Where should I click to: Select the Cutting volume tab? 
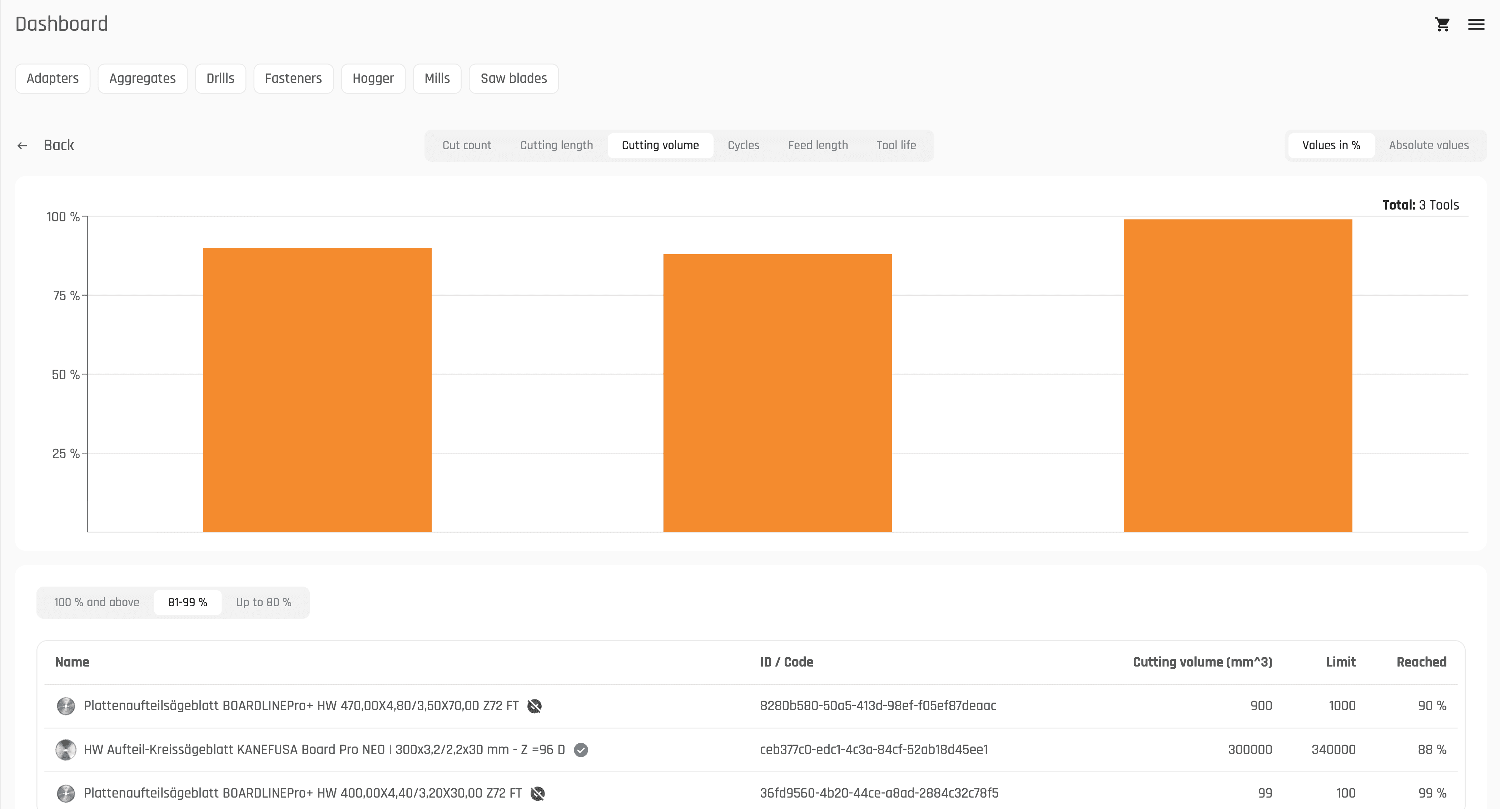pos(660,146)
